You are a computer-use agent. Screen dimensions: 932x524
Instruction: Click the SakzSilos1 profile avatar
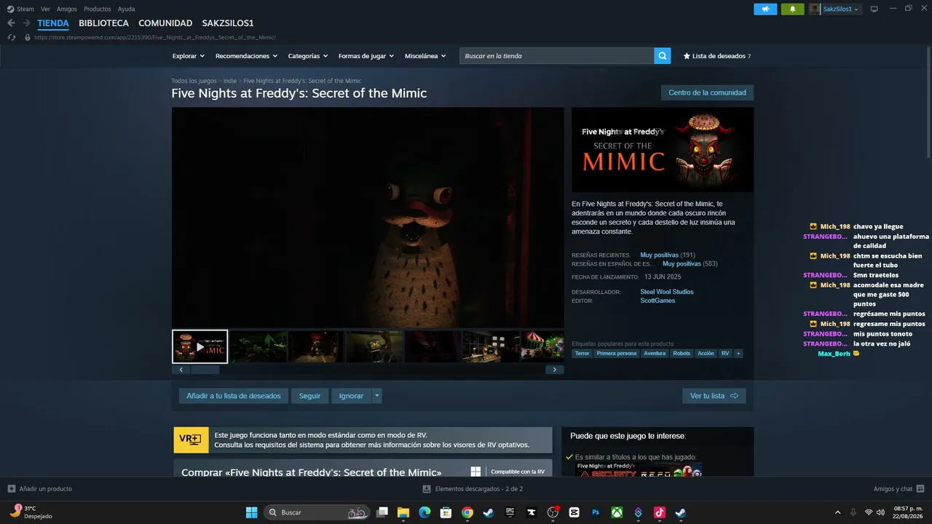815,9
